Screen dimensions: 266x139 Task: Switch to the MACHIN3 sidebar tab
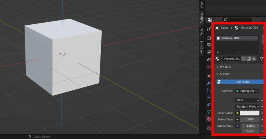click(201, 47)
